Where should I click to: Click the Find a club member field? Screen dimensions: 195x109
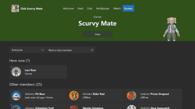(70, 50)
